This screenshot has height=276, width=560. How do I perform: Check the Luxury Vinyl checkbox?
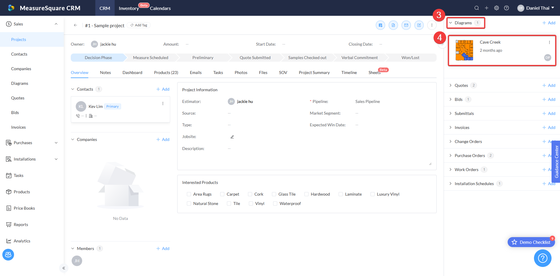click(x=373, y=194)
